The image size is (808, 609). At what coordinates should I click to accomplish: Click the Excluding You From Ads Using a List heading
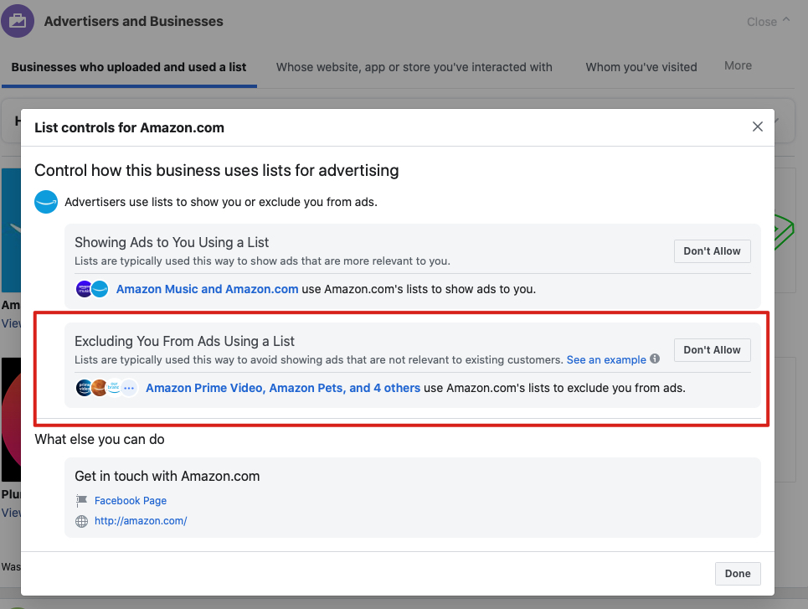(x=184, y=342)
